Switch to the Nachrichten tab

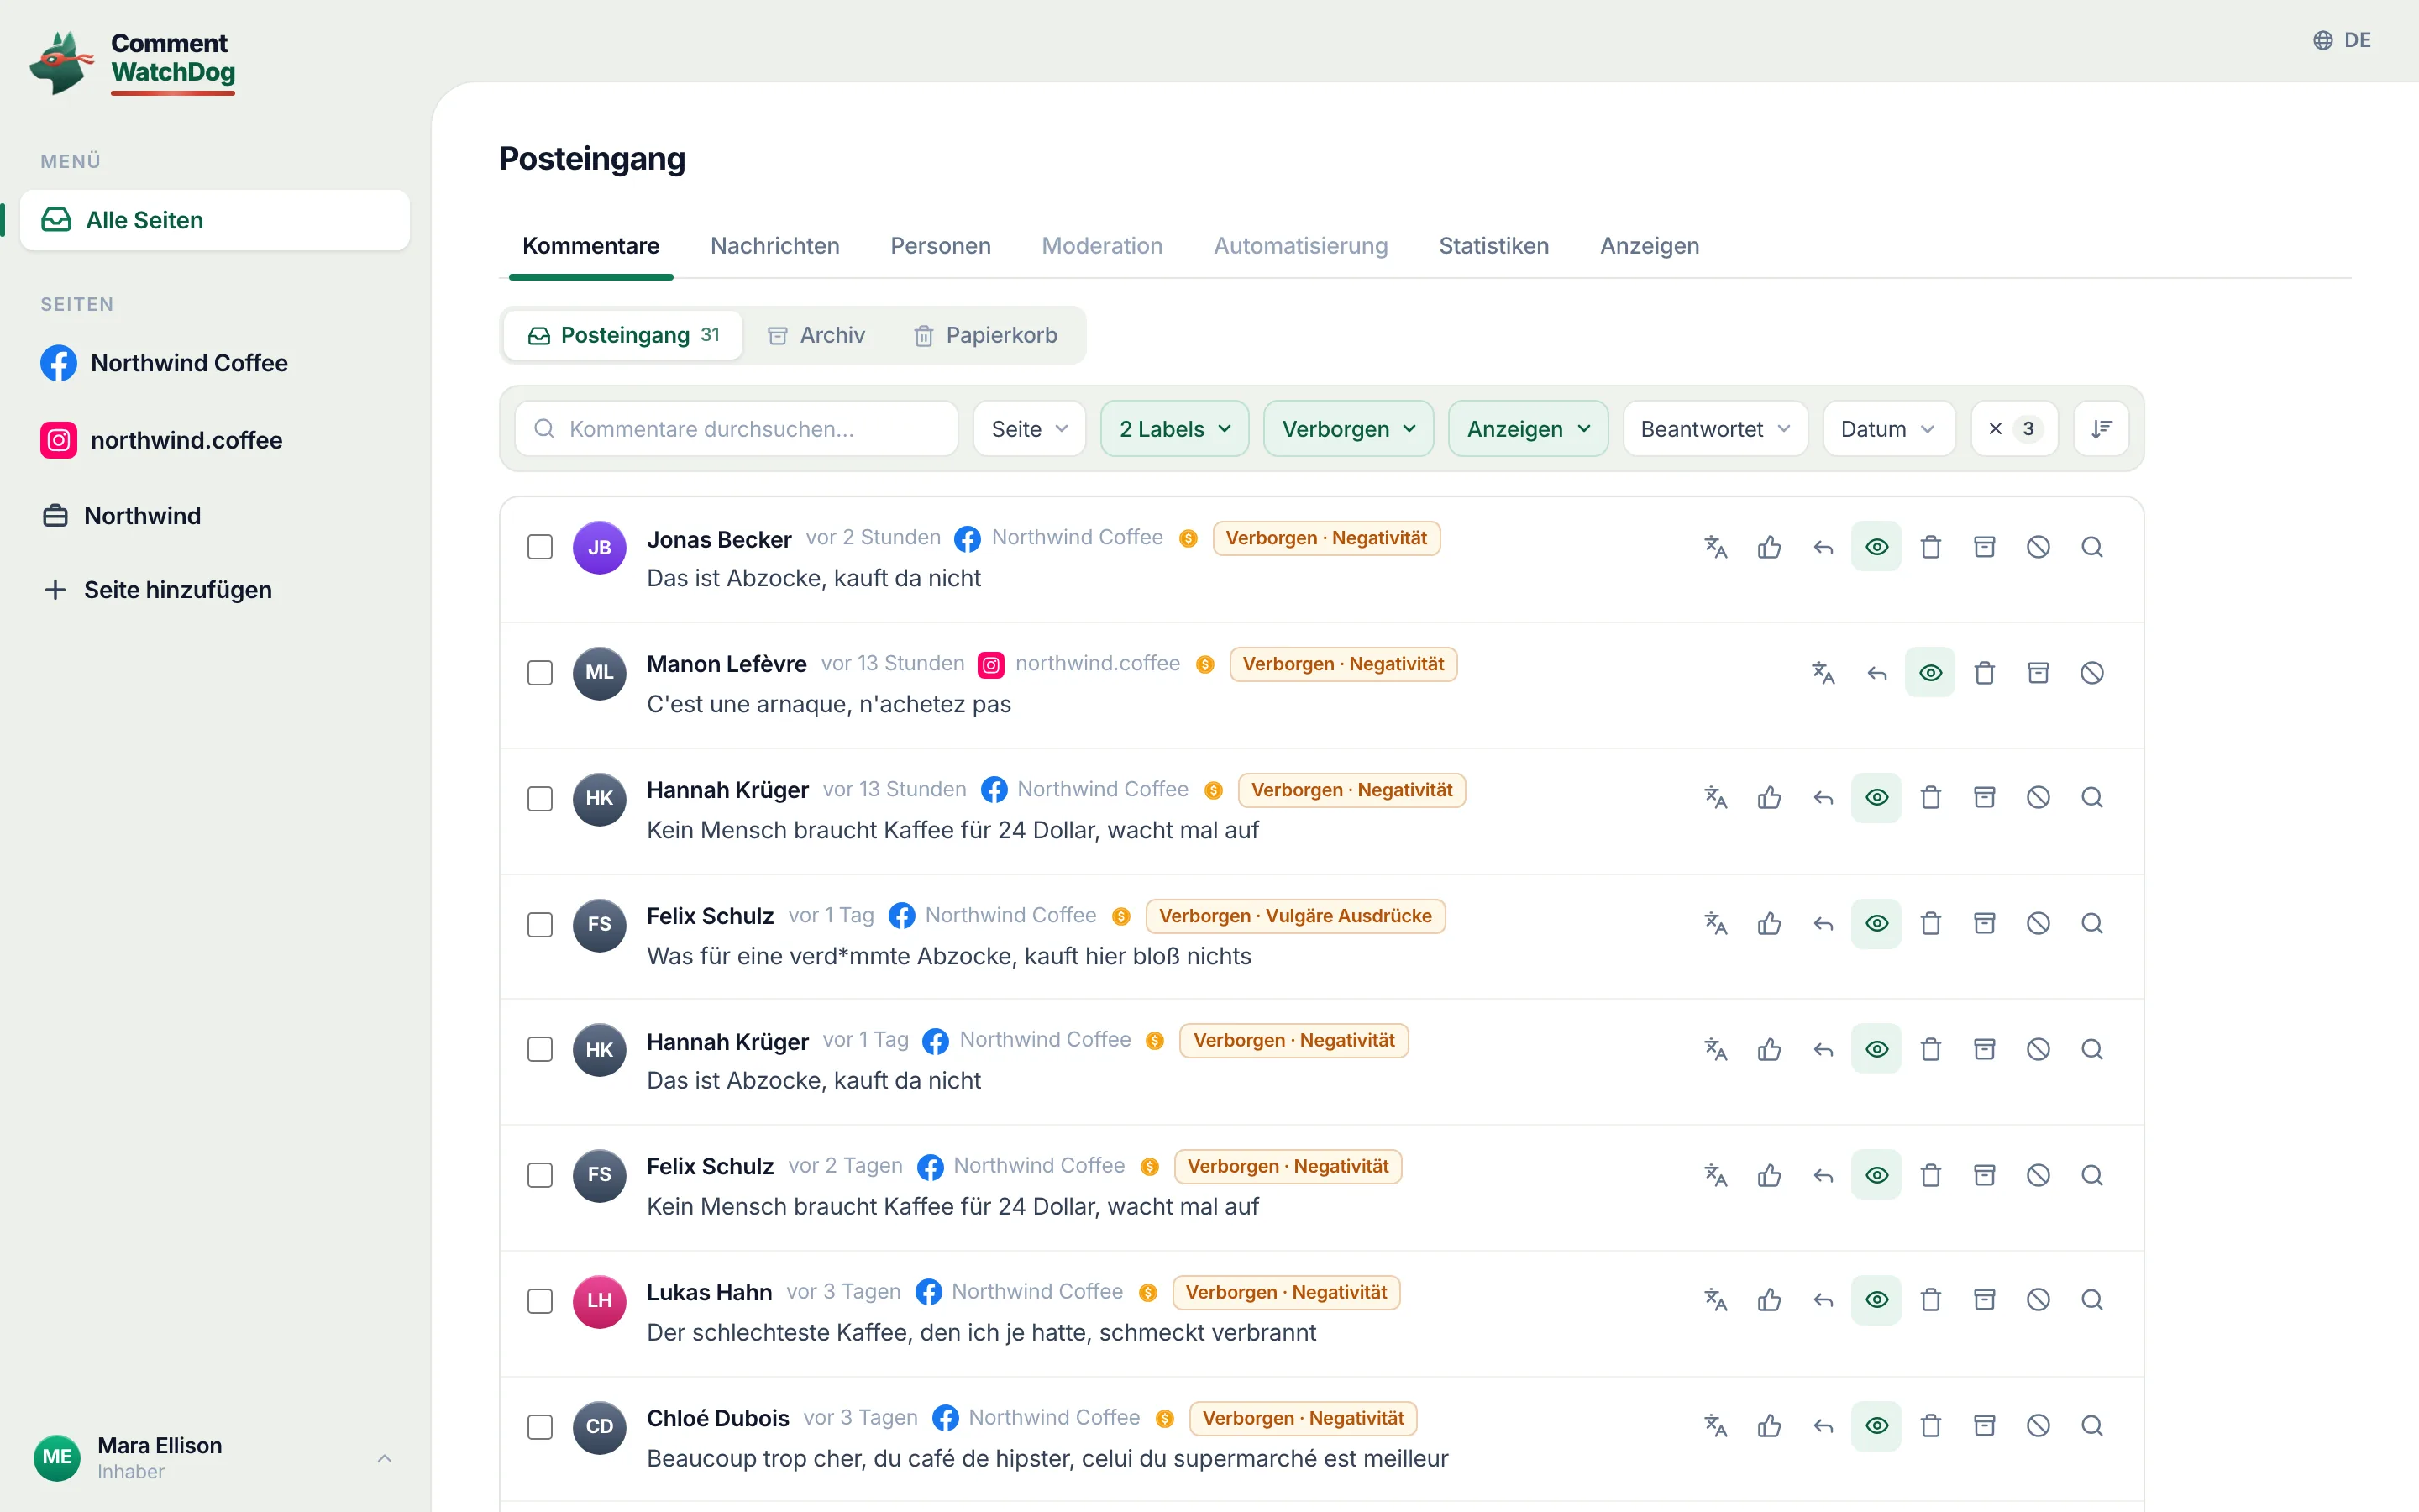(x=774, y=246)
